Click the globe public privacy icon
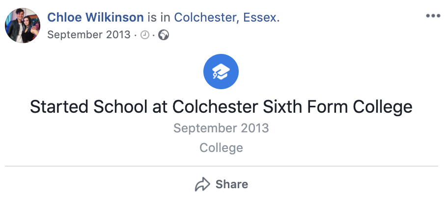 coord(164,35)
